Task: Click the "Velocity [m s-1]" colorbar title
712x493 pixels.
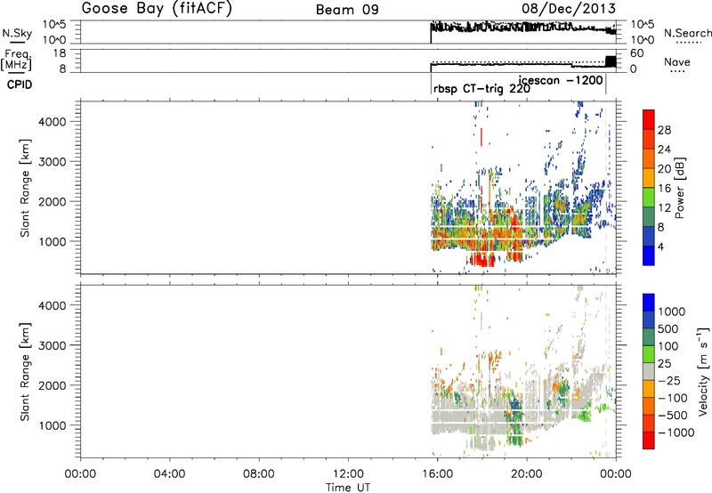Action: click(x=703, y=371)
